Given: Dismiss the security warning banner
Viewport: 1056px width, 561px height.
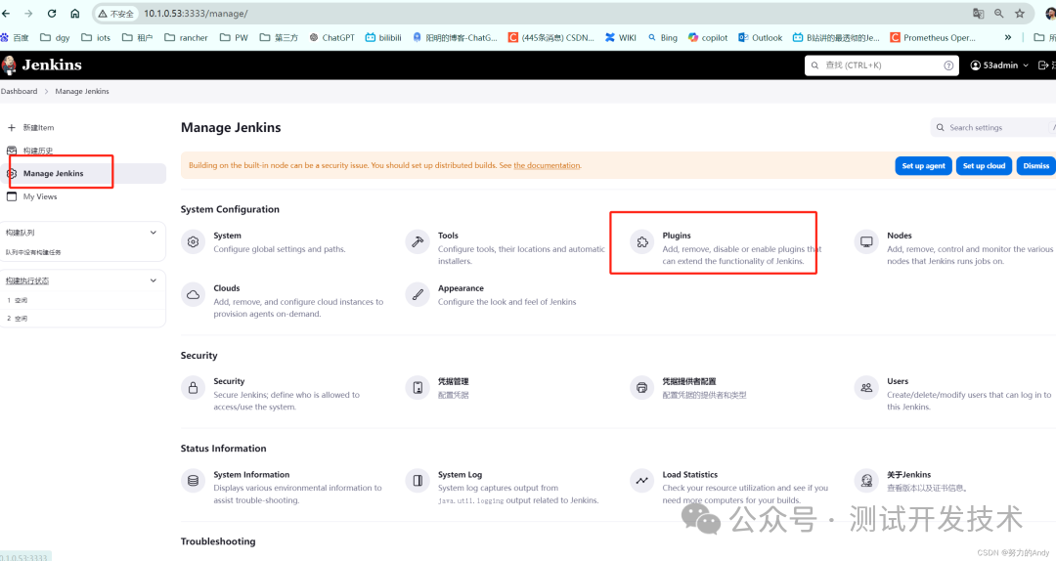Looking at the screenshot, I should pos(1035,166).
